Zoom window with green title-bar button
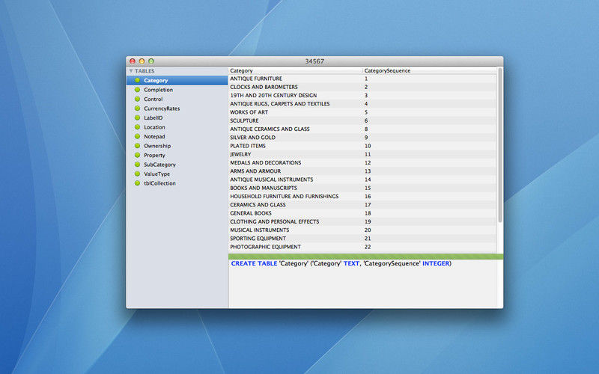 [x=151, y=61]
